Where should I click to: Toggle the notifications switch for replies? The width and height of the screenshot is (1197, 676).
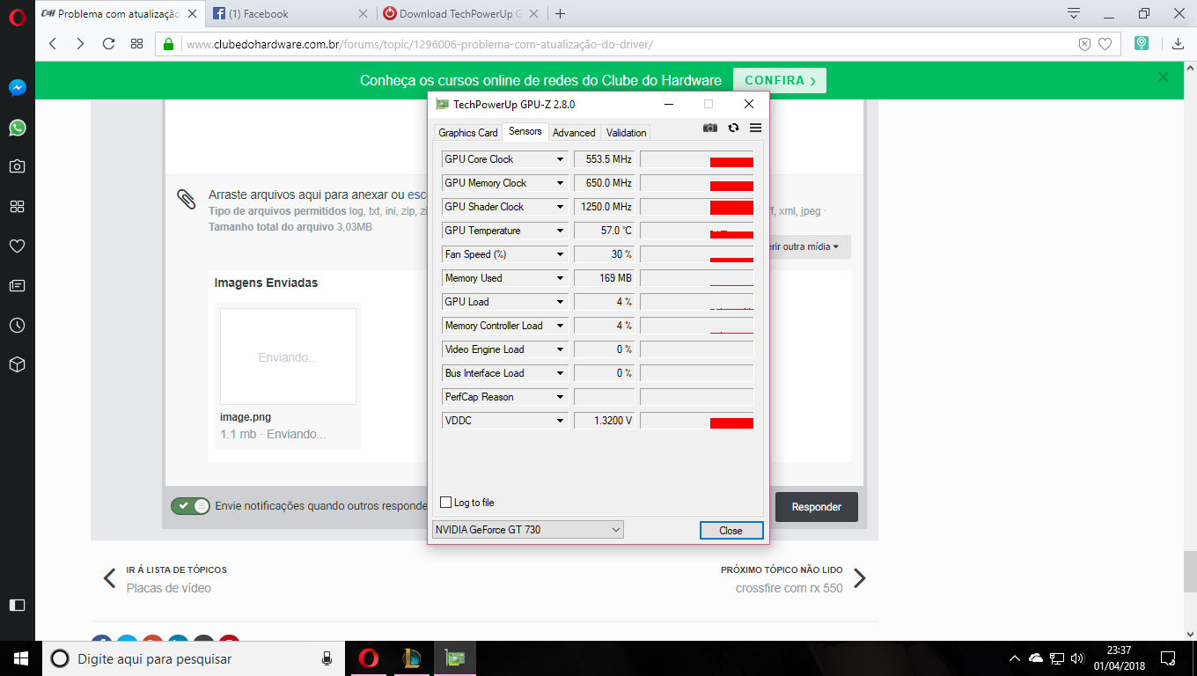pyautogui.click(x=191, y=506)
